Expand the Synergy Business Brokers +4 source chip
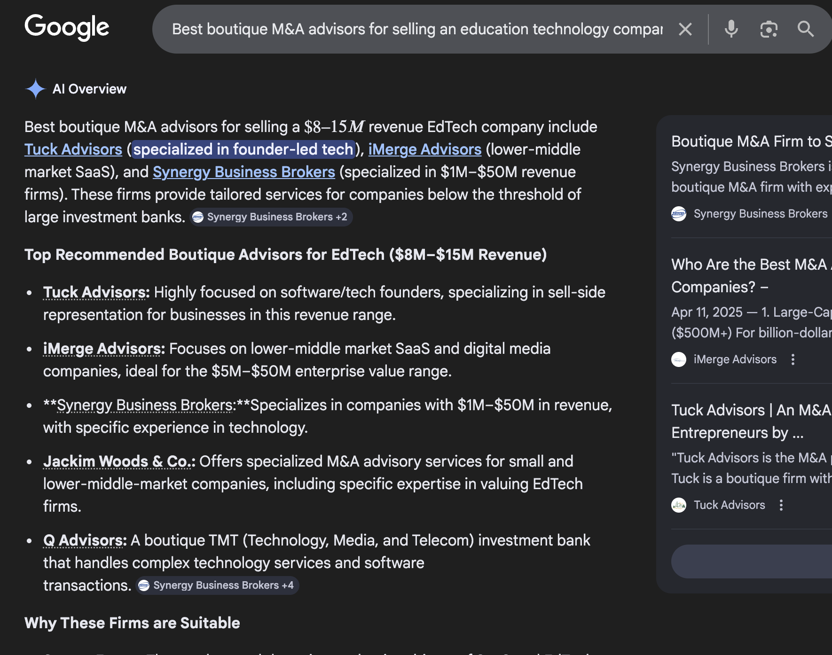Image resolution: width=832 pixels, height=655 pixels. [x=217, y=585]
